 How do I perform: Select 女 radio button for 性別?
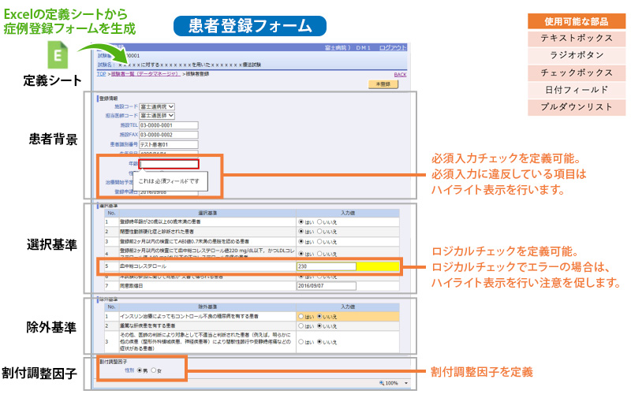(154, 369)
